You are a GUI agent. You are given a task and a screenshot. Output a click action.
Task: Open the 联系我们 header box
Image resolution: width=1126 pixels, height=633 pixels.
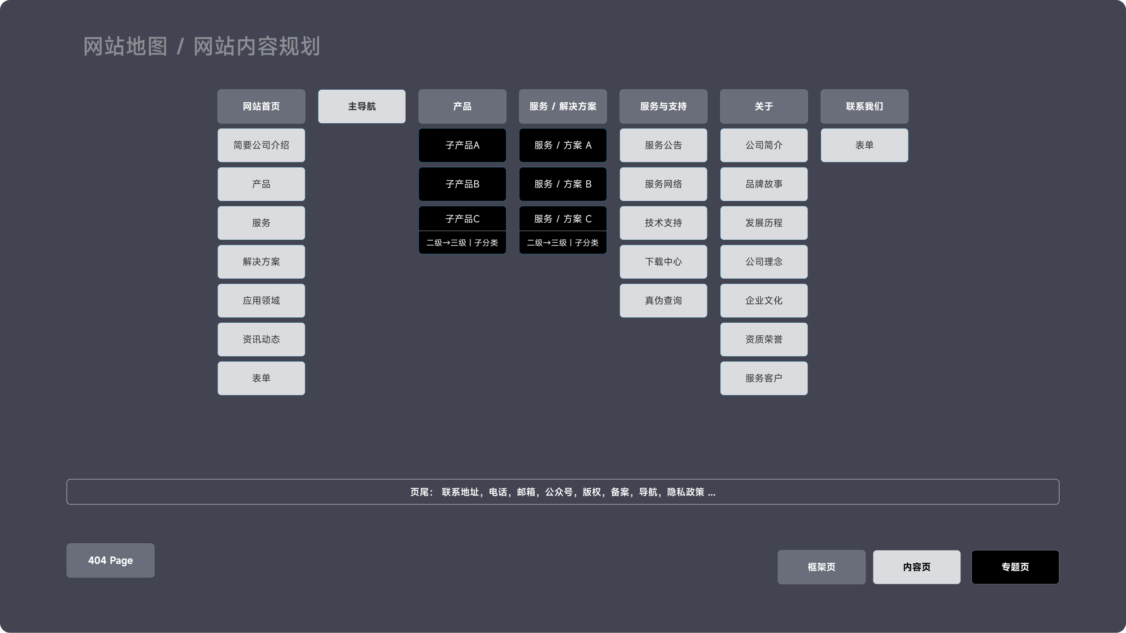(x=864, y=106)
